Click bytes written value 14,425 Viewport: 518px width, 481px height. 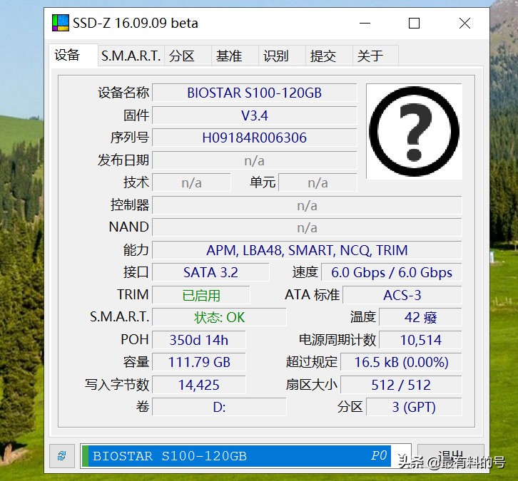(x=199, y=385)
